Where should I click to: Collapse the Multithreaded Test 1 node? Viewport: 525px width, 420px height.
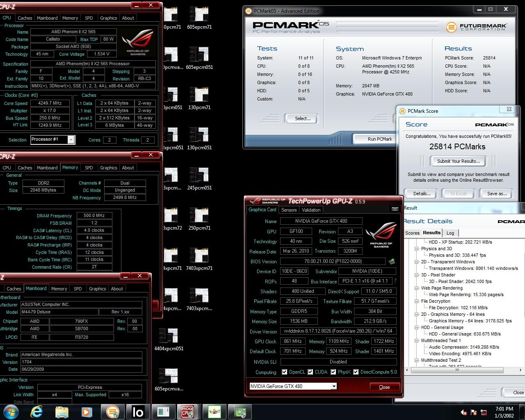pyautogui.click(x=416, y=340)
